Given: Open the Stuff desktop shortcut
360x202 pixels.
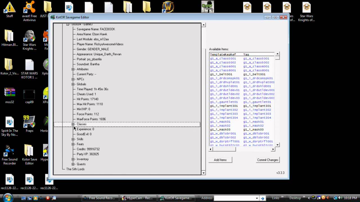Looking at the screenshot, I should [x=10, y=9].
